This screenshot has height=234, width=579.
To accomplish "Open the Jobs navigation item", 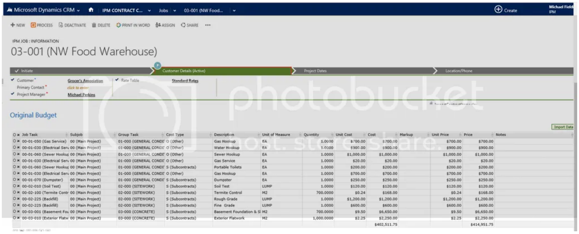I will click(163, 10).
